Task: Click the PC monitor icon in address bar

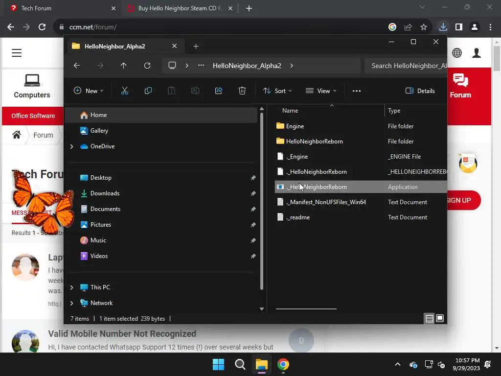Action: pyautogui.click(x=172, y=66)
